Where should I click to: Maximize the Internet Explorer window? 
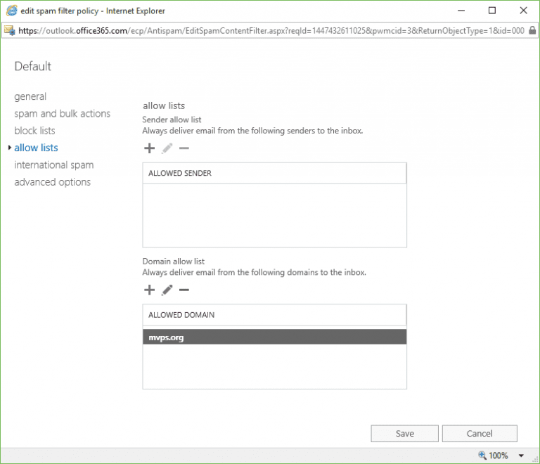[x=492, y=11]
